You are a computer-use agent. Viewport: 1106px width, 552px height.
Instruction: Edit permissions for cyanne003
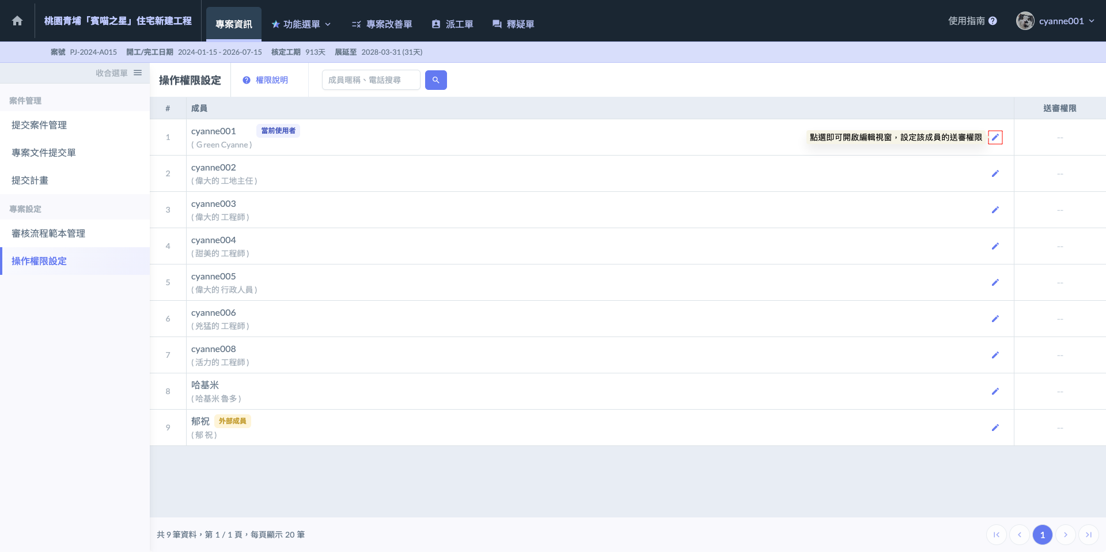coord(995,210)
